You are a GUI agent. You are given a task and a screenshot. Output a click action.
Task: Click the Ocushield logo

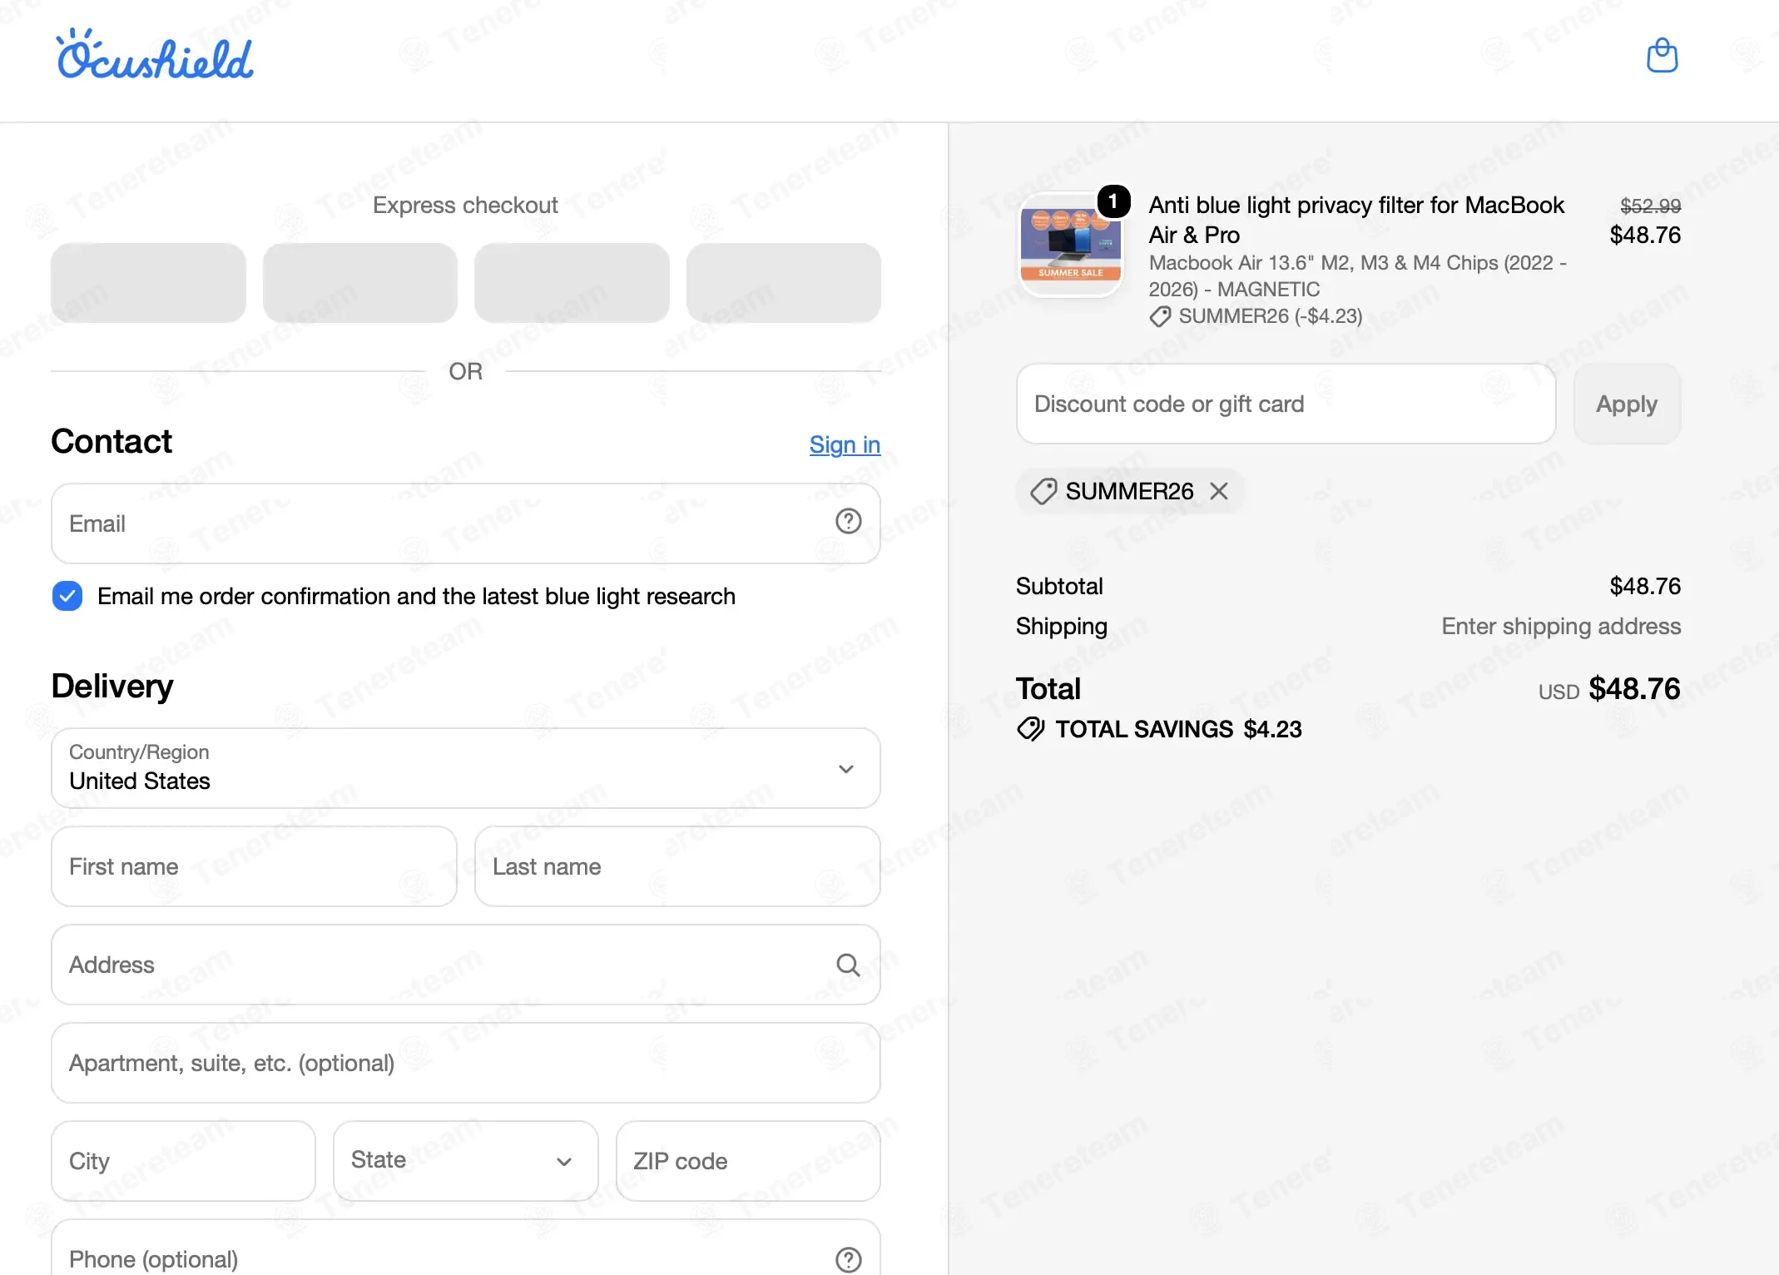(155, 55)
